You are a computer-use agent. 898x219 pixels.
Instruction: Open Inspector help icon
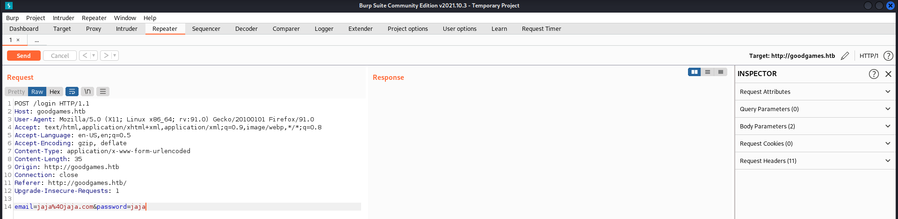coord(874,74)
